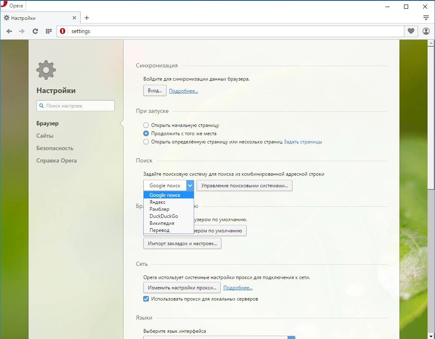Click the large settings gear in sidebar
435x339 pixels.
pyautogui.click(x=46, y=70)
